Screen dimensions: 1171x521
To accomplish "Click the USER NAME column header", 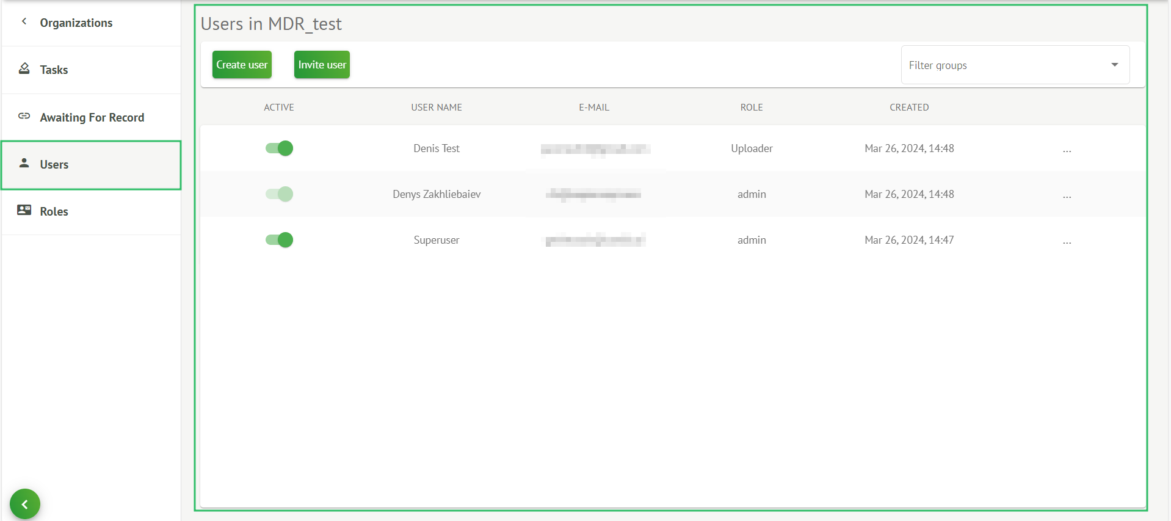I will pyautogui.click(x=436, y=107).
